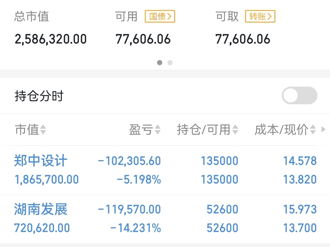Toggle the 持仓分时 switch
330x247 pixels.
coord(299,95)
